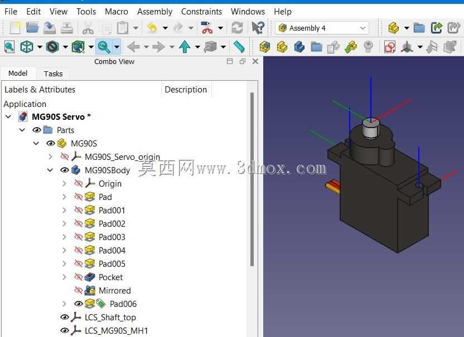Click the New Body blue icon
The height and width of the screenshot is (337, 464).
point(299,47)
